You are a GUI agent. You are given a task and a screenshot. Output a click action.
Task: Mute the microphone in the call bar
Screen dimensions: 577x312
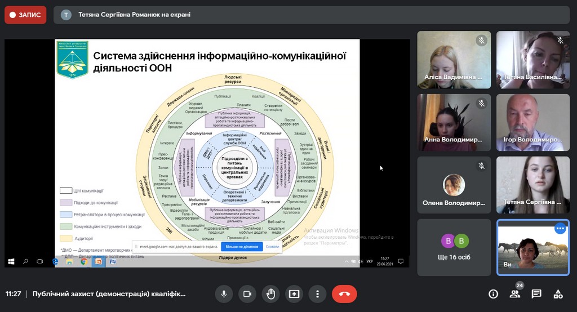pos(224,293)
